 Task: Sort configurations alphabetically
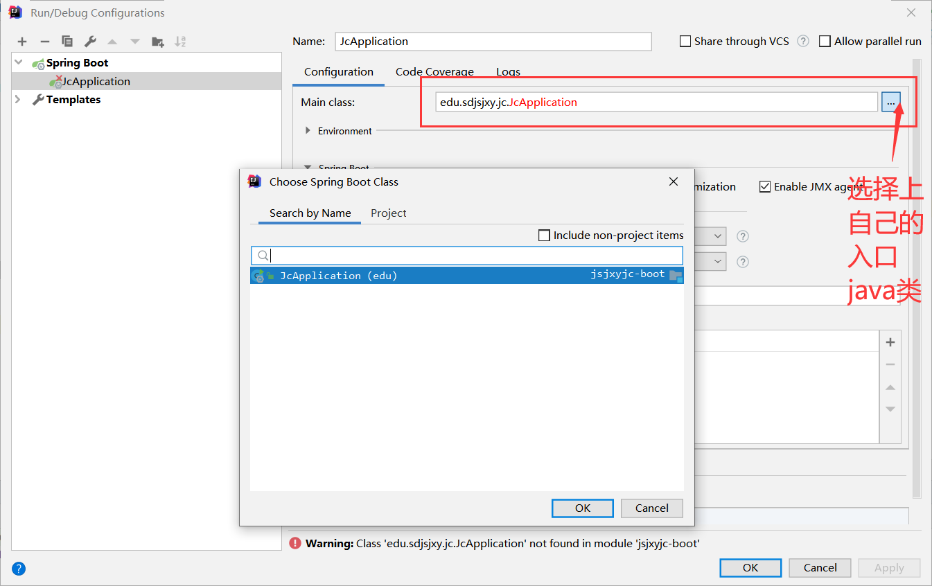click(180, 42)
